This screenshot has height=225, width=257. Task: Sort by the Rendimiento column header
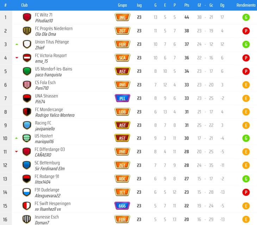pyautogui.click(x=246, y=5)
